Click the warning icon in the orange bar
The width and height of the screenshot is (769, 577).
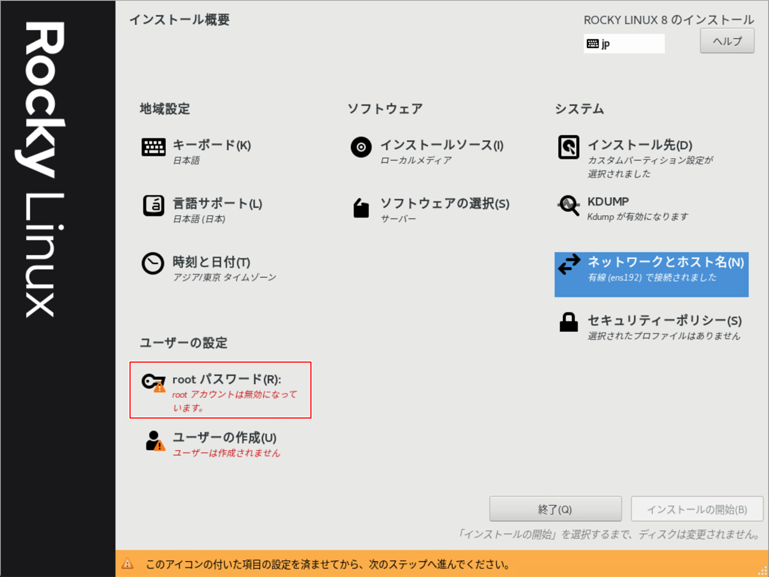[127, 564]
